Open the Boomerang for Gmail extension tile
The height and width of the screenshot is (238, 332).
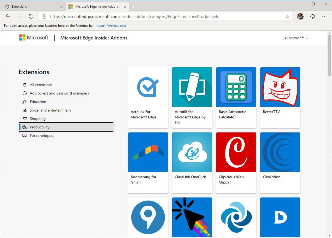click(148, 163)
